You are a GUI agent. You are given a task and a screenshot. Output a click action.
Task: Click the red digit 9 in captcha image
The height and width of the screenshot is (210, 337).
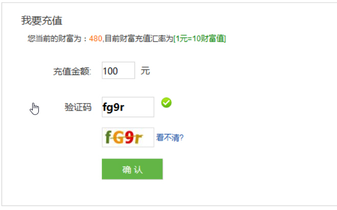129,137
